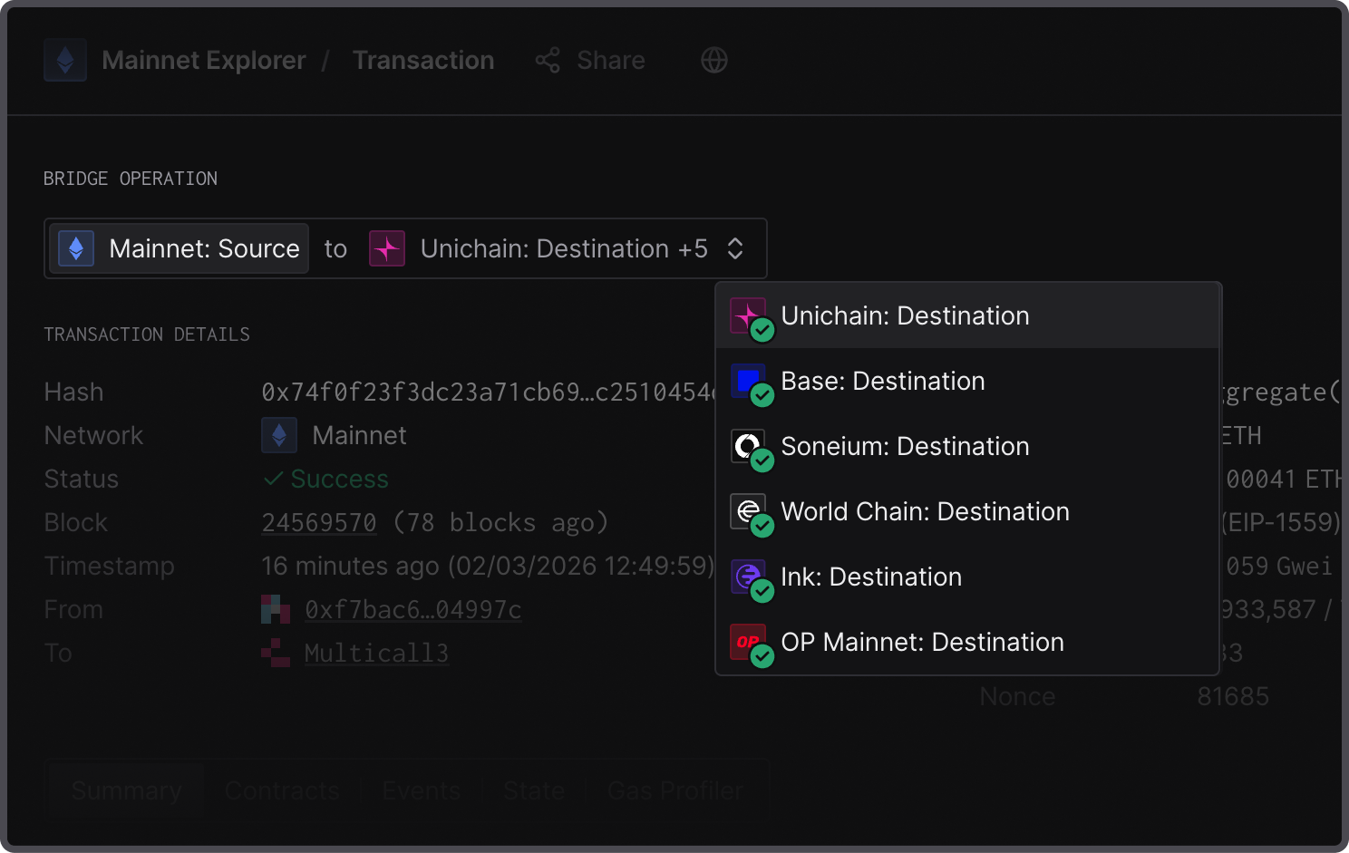Click the Mainnet network value
The height and width of the screenshot is (853, 1349).
pyautogui.click(x=359, y=435)
